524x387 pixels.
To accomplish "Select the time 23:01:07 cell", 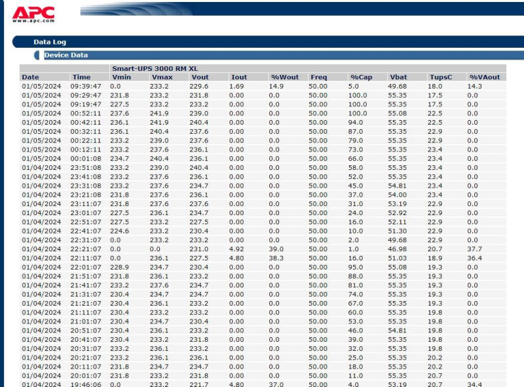I will (86, 213).
